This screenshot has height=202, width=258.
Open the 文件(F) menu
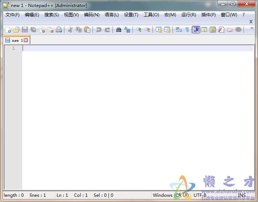pyautogui.click(x=13, y=15)
